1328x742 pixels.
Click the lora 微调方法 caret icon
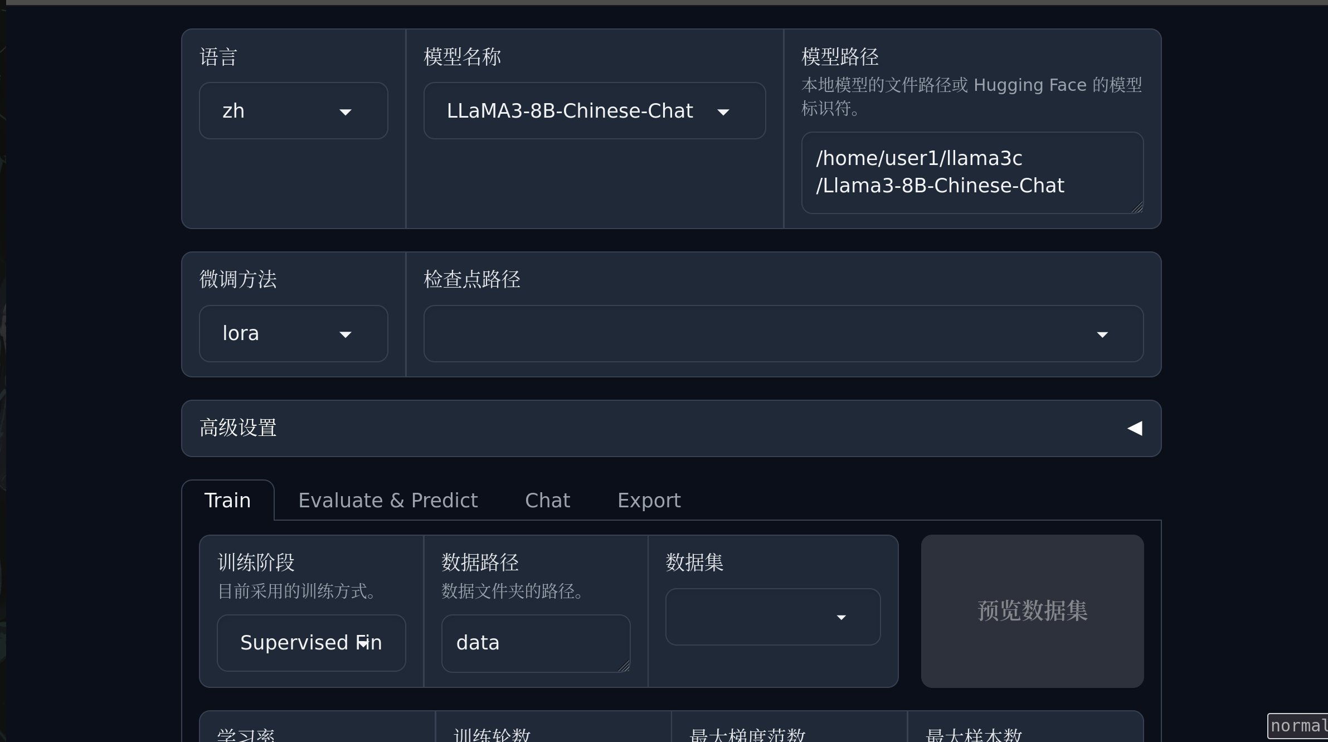click(346, 334)
